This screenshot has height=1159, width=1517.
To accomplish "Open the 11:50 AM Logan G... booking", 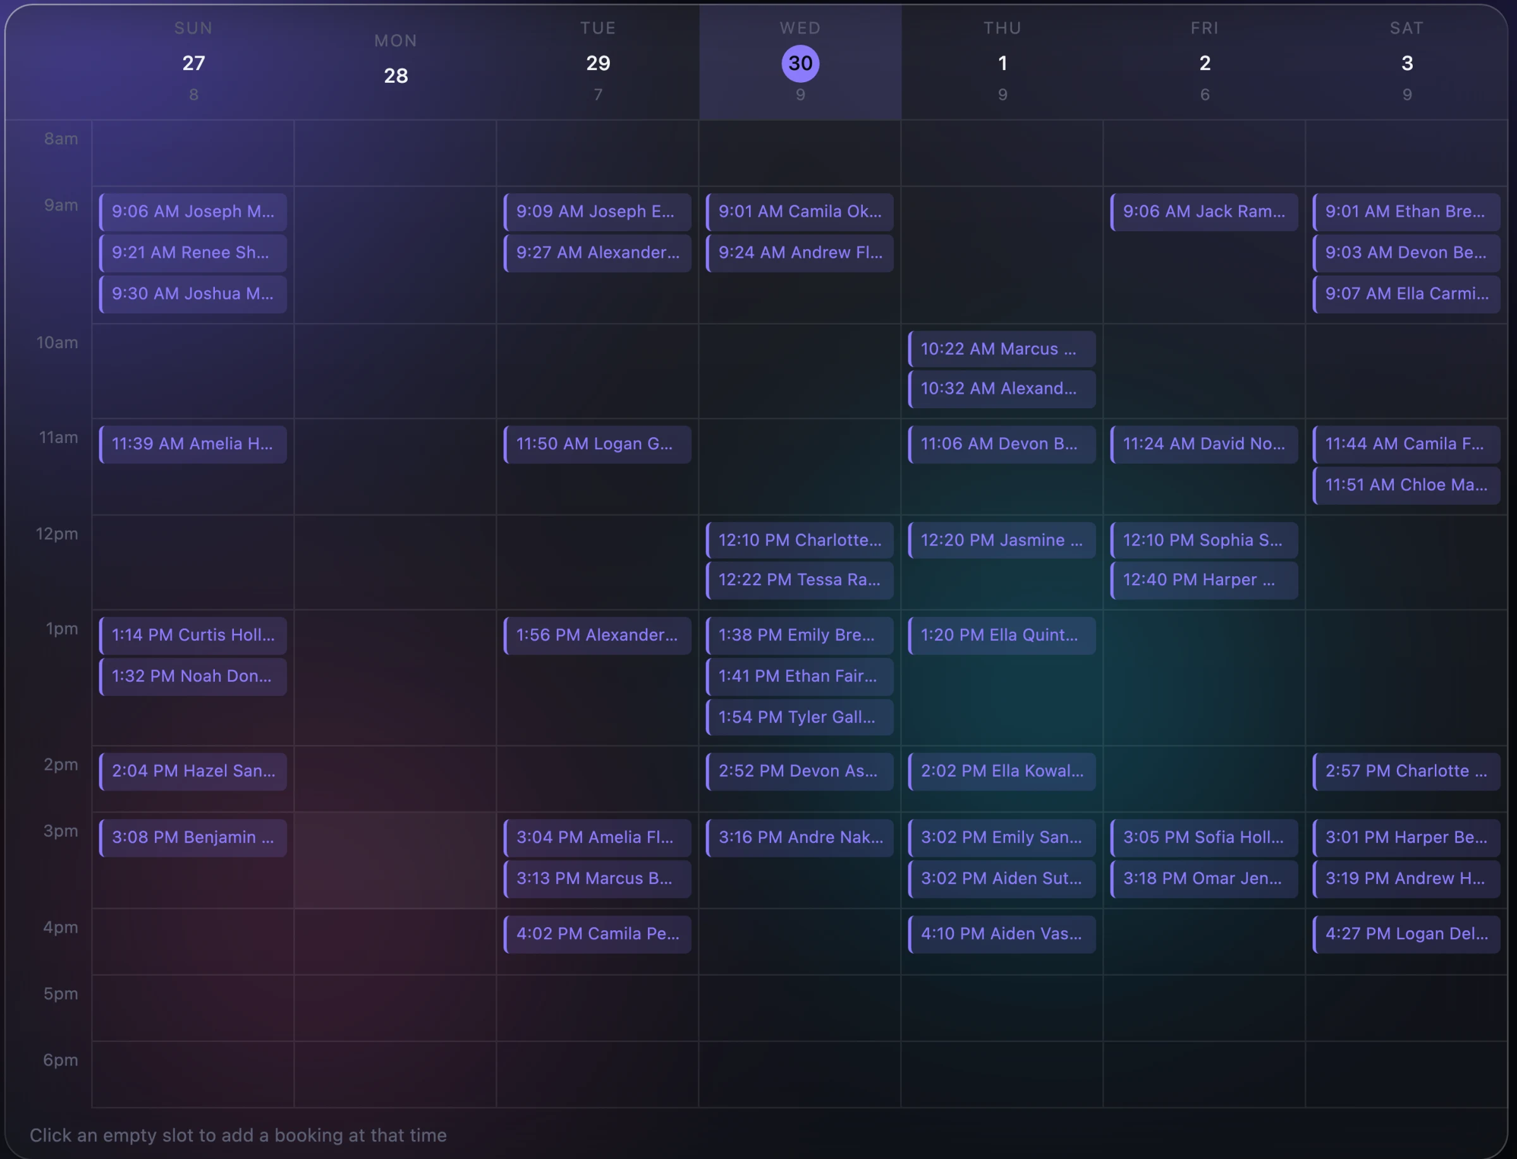I will pos(597,444).
